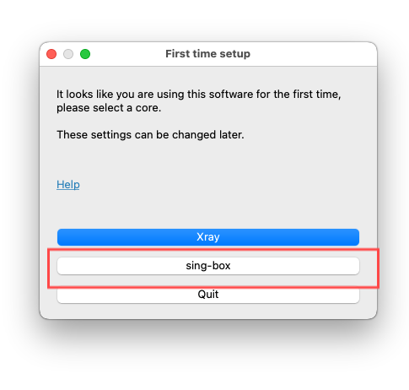Image resolution: width=409 pixels, height=390 pixels.
Task: Pick the sing-box option inside red outline
Action: [208, 266]
